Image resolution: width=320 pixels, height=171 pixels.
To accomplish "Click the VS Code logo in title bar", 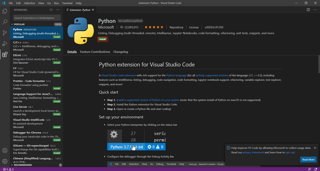I will click(3, 3).
